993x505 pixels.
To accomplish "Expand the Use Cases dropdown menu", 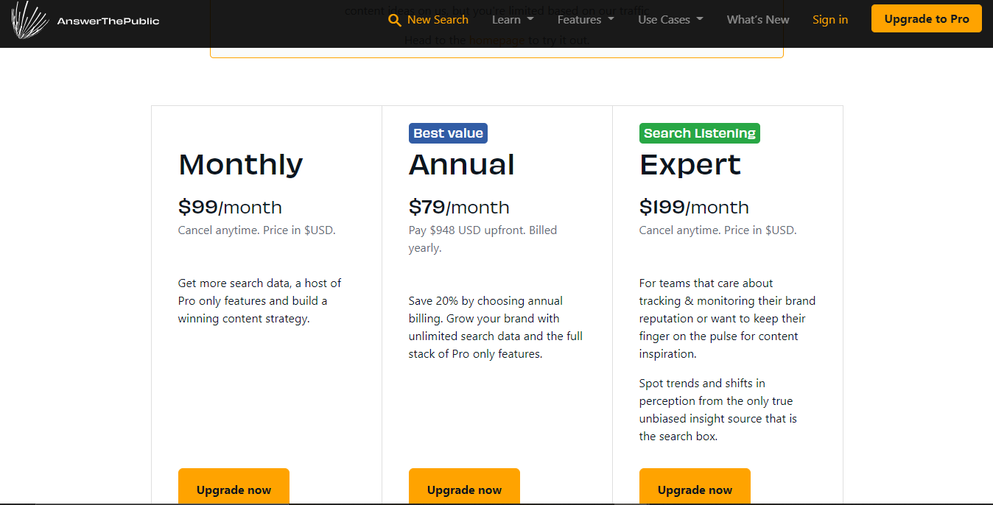I will [x=670, y=20].
